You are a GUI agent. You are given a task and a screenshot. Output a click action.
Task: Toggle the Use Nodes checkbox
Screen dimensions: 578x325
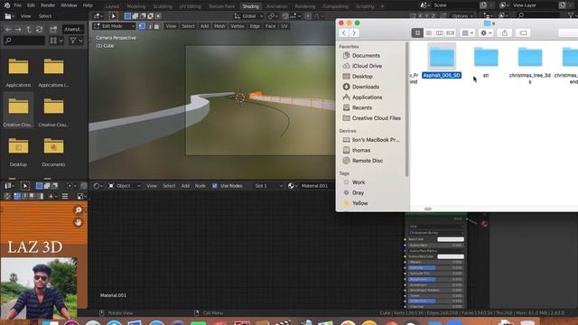pos(215,186)
